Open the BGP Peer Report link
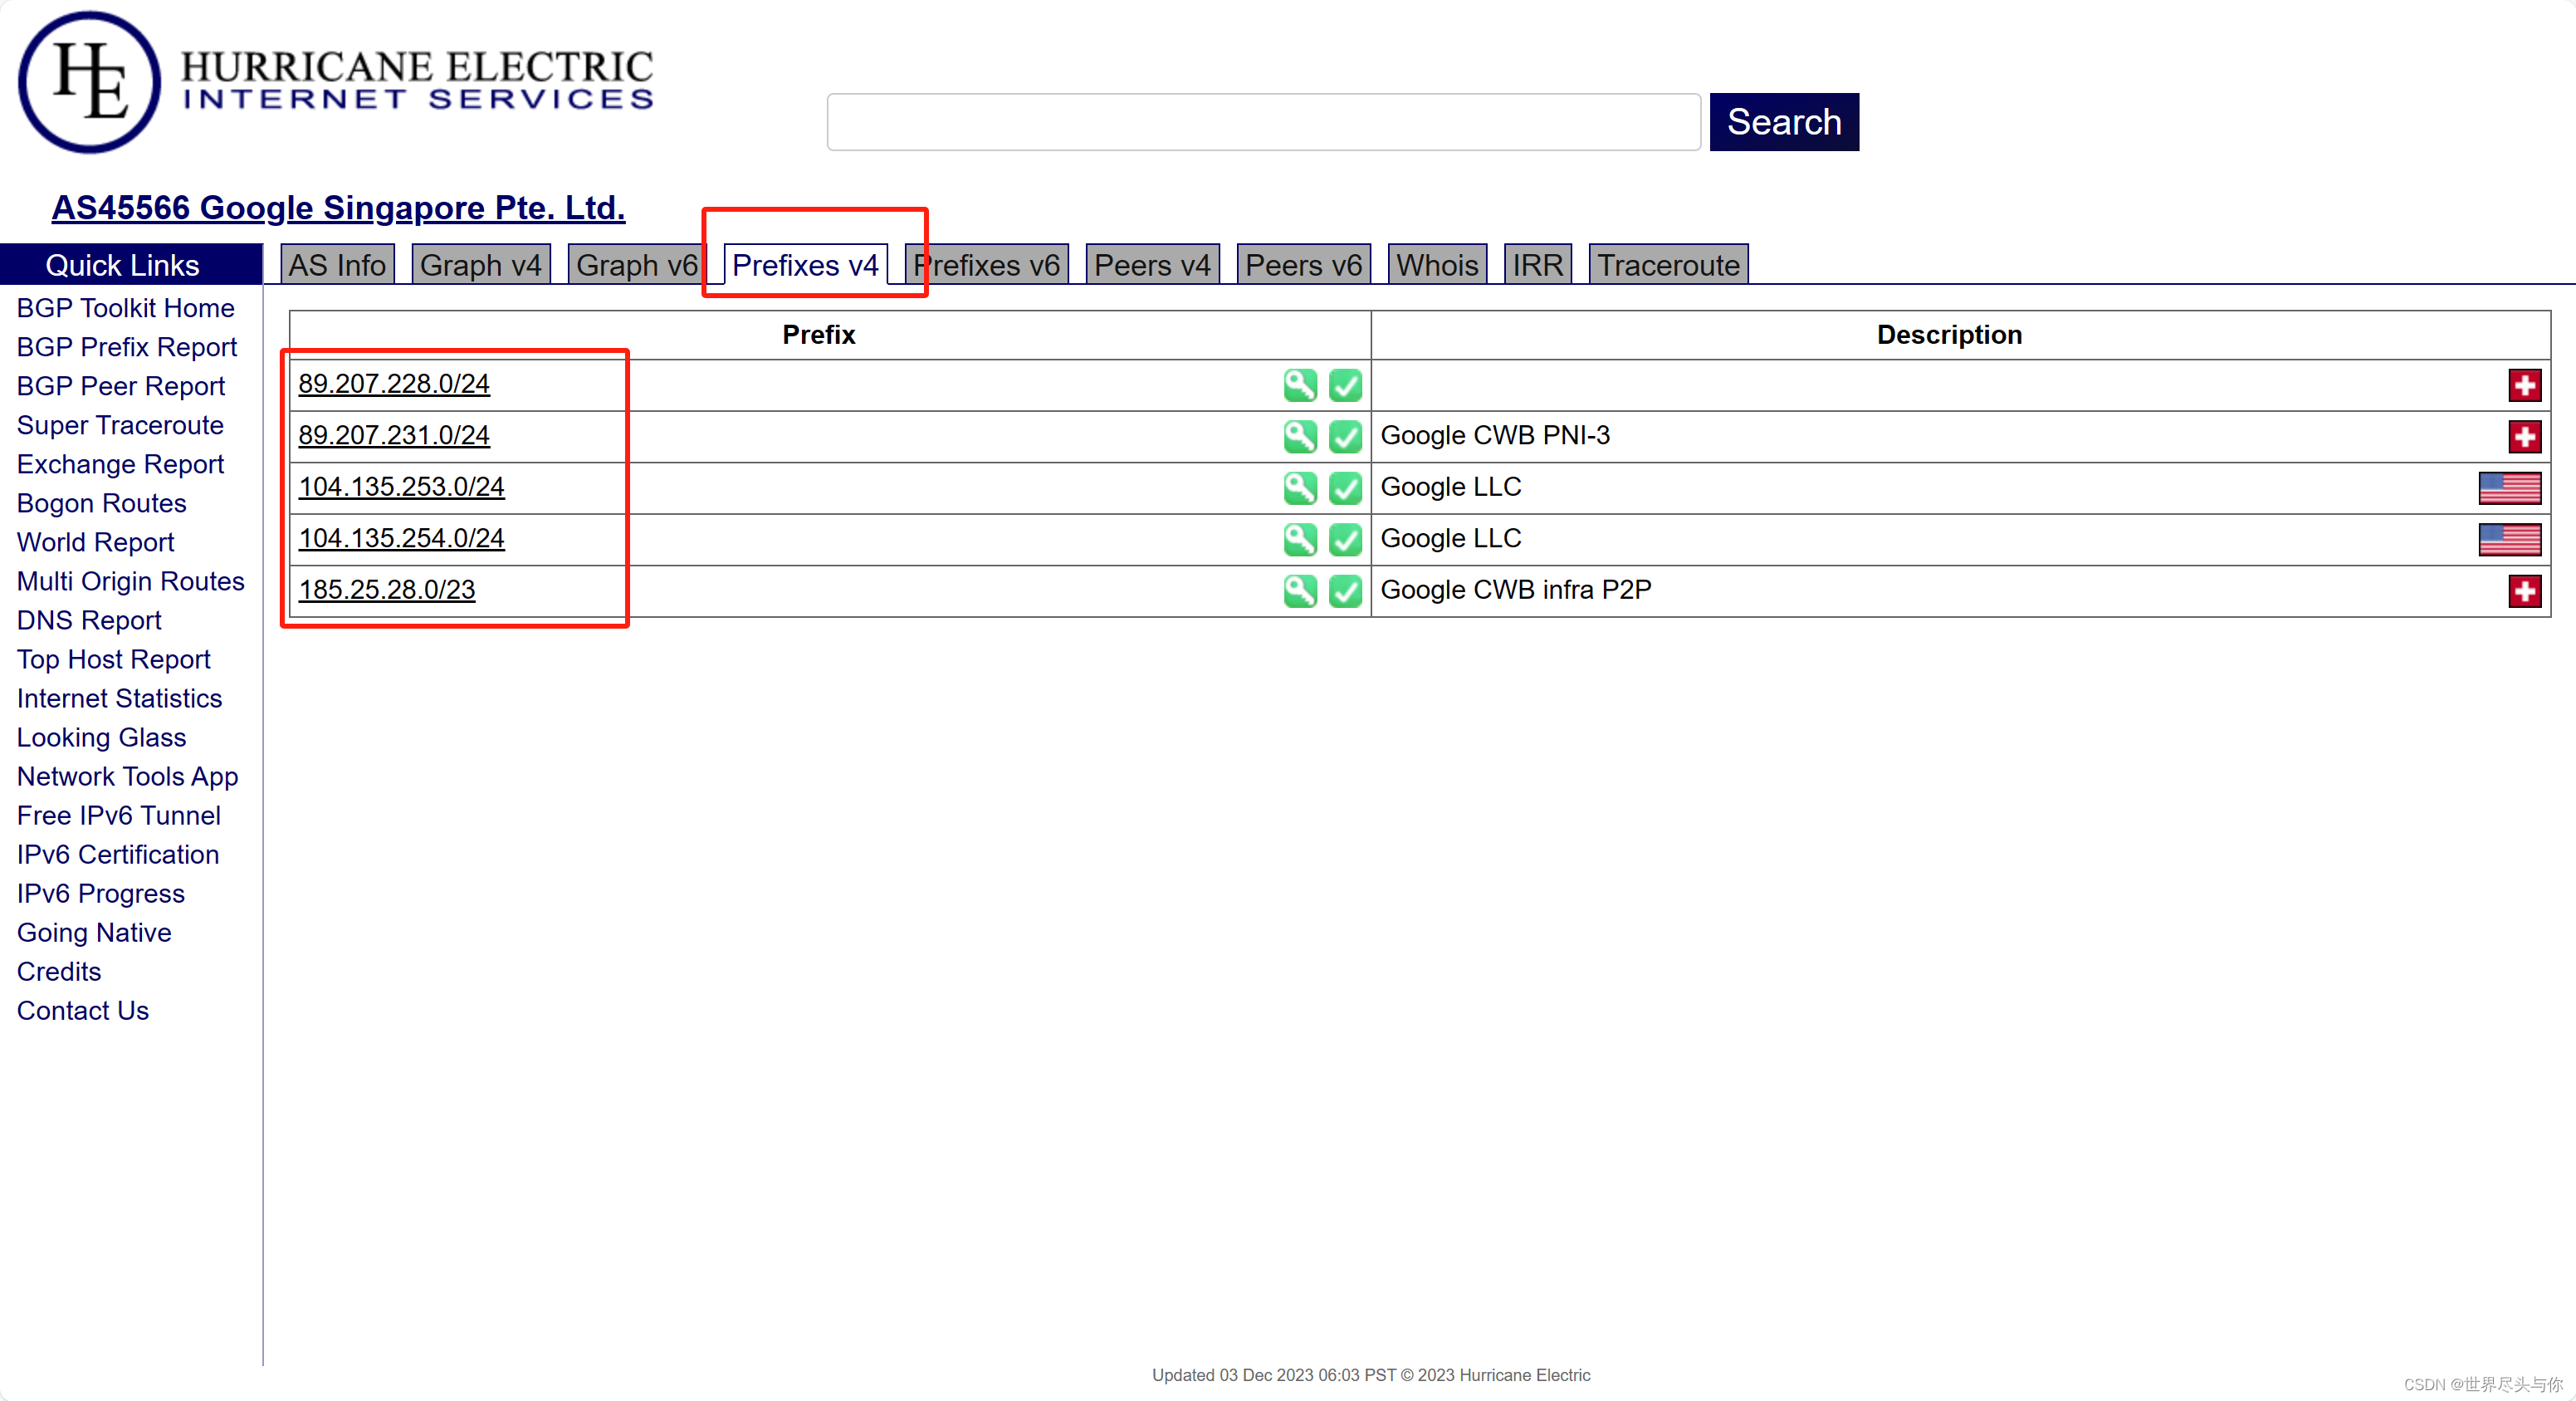This screenshot has height=1401, width=2576. point(121,386)
